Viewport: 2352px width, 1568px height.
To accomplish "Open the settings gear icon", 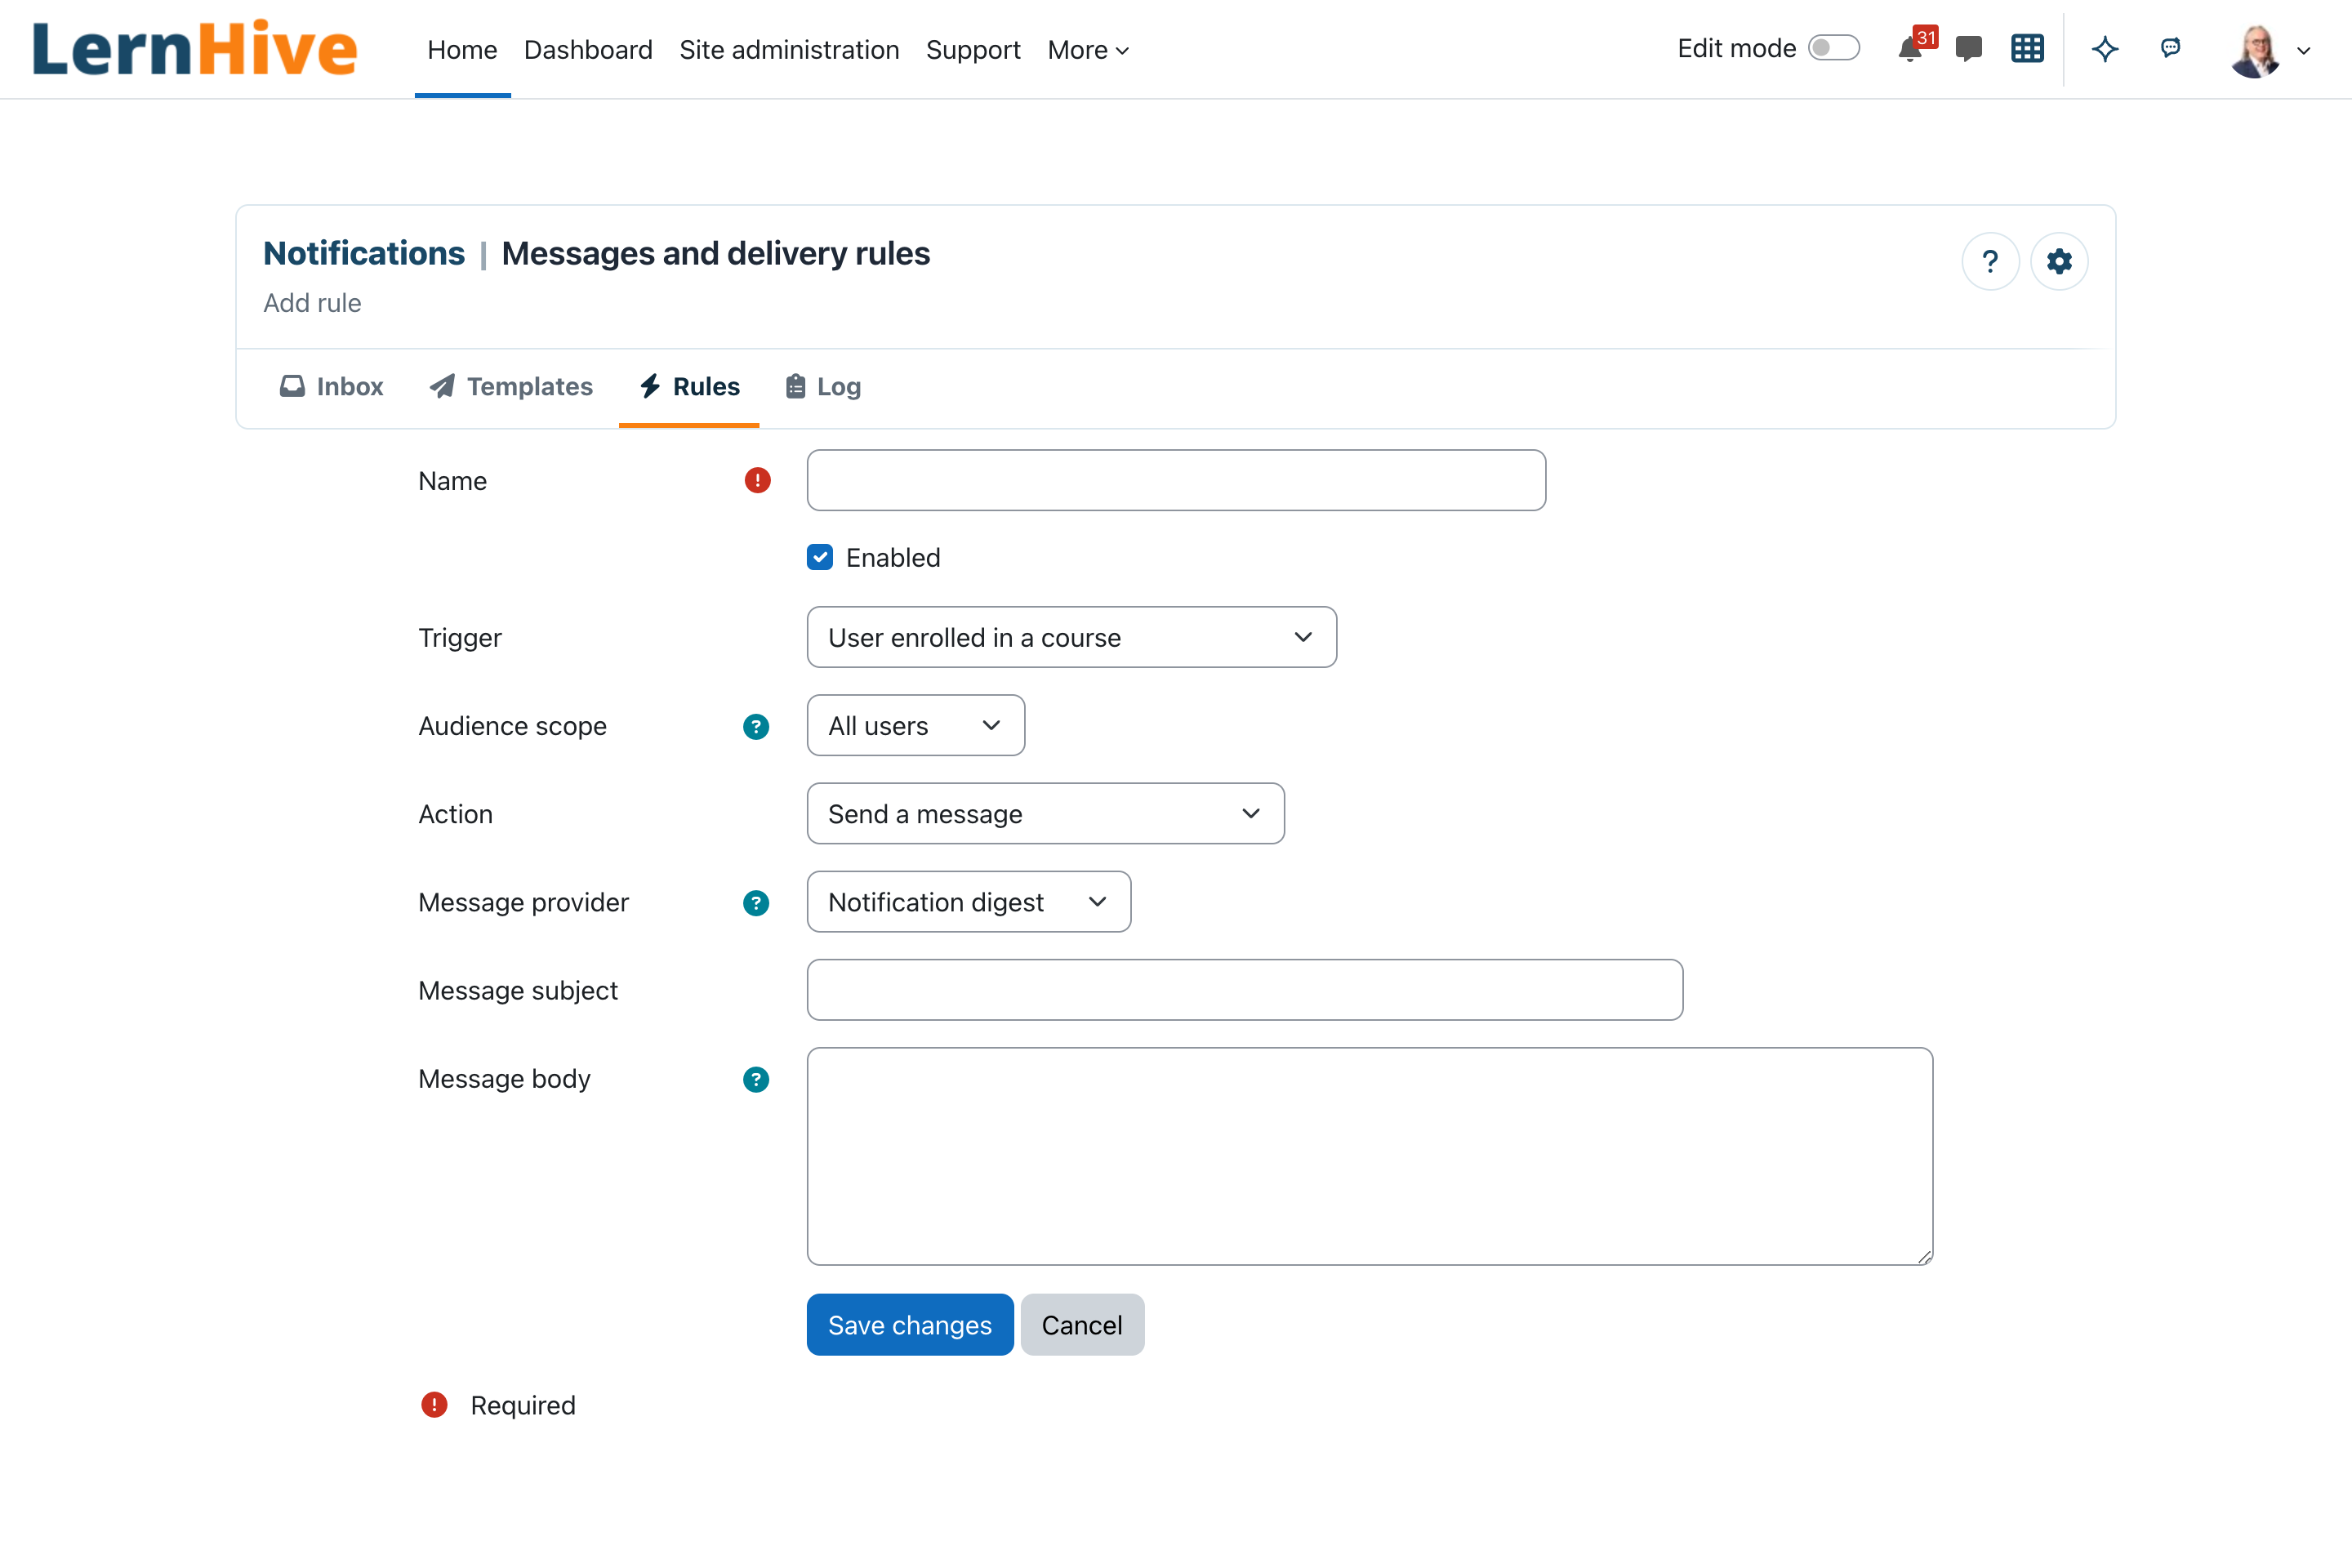I will [2059, 262].
